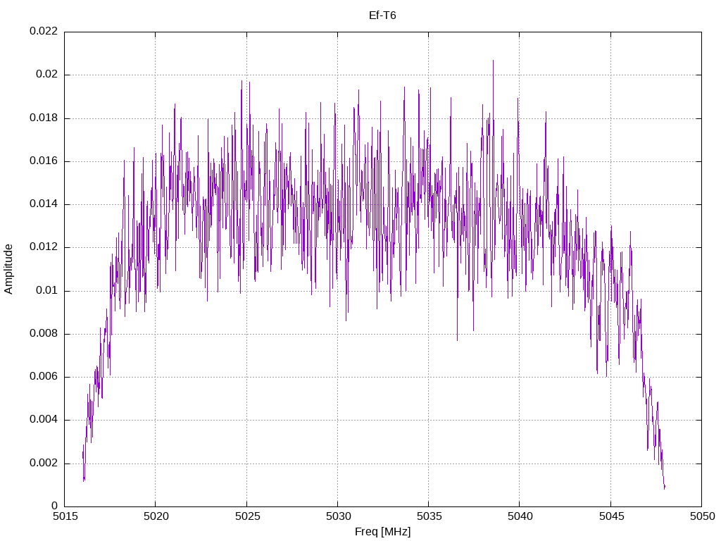The height and width of the screenshot is (541, 721).
Task: Click y-axis tick label 0.016
Action: 44,161
